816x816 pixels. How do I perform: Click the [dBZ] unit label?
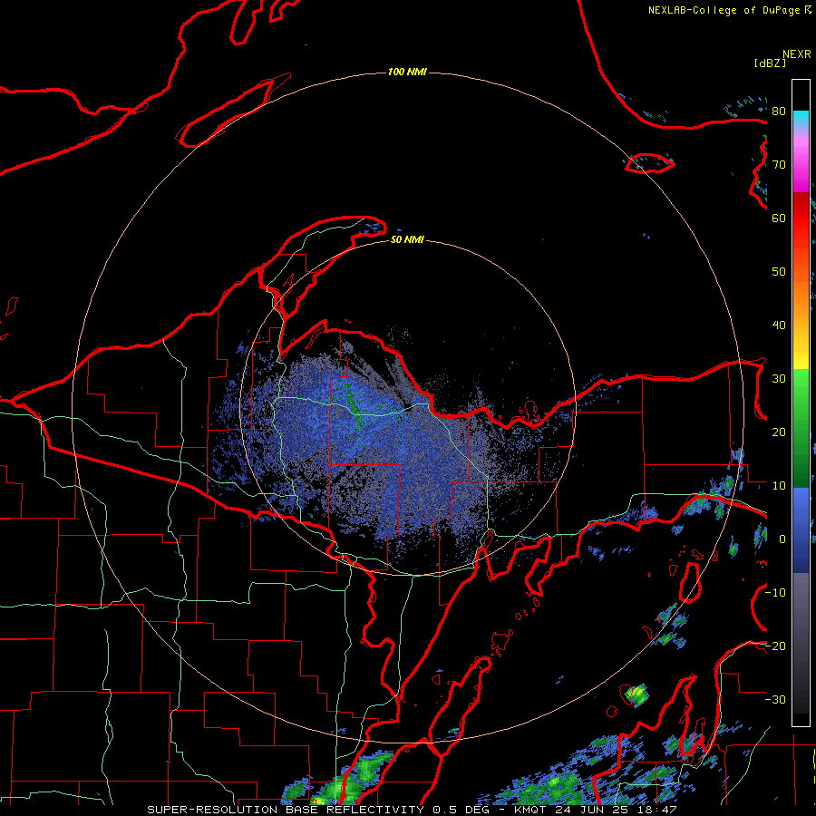tap(770, 63)
